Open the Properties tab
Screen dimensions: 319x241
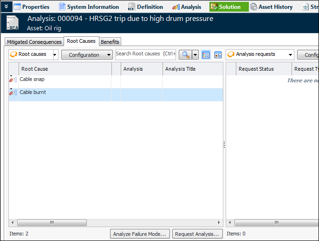point(32,7)
